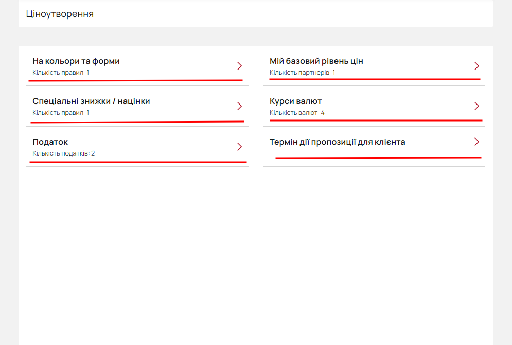The height and width of the screenshot is (345, 512).
Task: Click the chevron for Спеціальні знижки / націнки
Action: tap(240, 106)
